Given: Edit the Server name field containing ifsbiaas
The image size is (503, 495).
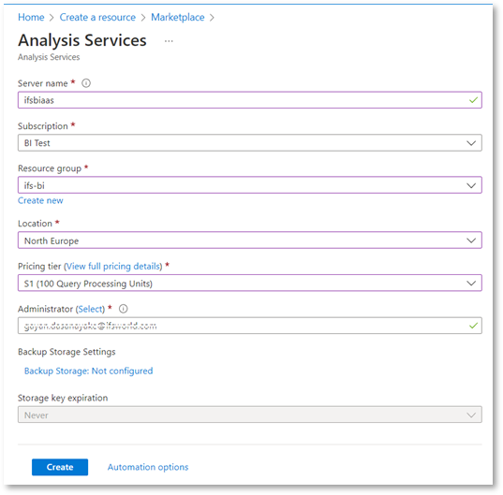Looking at the screenshot, I should click(249, 100).
